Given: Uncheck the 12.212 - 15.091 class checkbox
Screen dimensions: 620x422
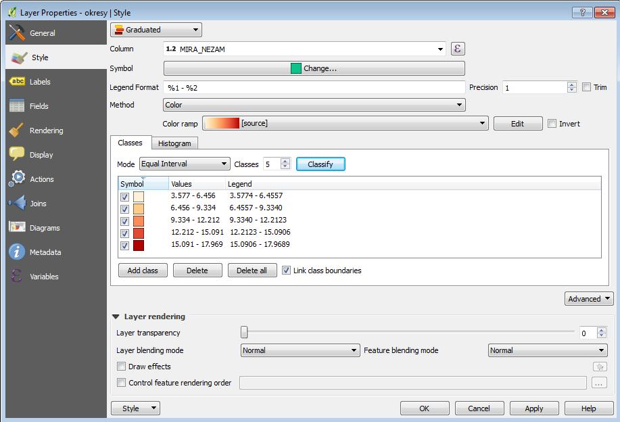Looking at the screenshot, I should pos(124,233).
